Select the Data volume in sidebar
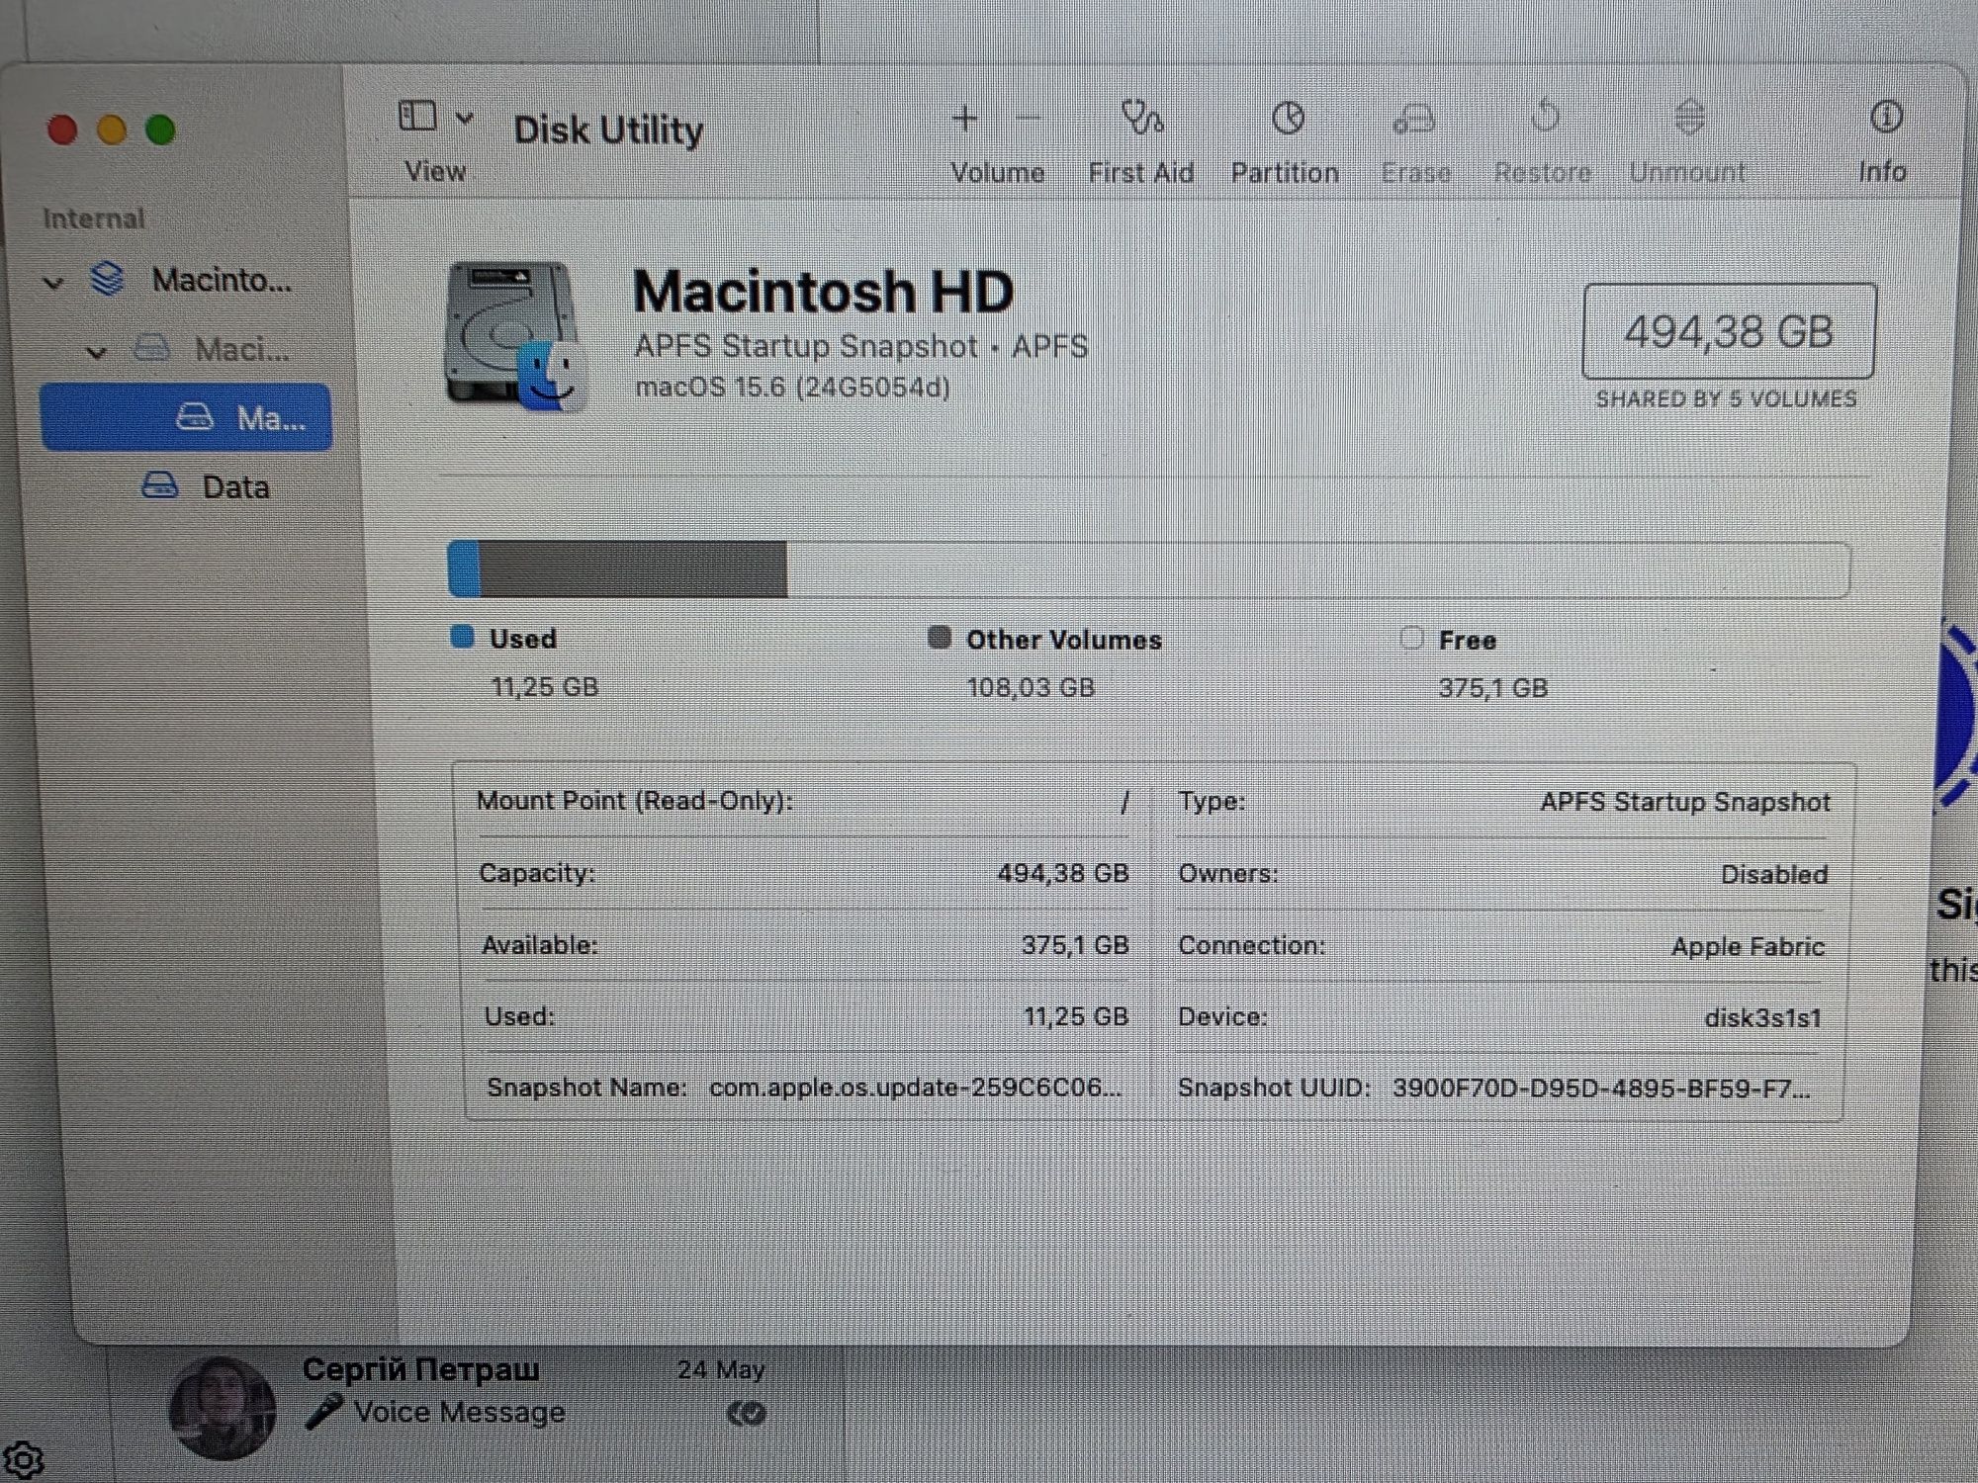1978x1483 pixels. [x=188, y=486]
